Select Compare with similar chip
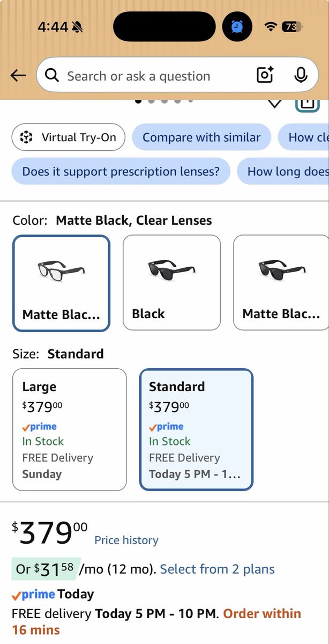 click(201, 137)
